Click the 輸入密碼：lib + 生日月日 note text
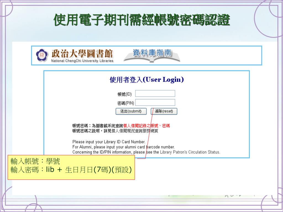The image size is (283, 212). (71, 170)
